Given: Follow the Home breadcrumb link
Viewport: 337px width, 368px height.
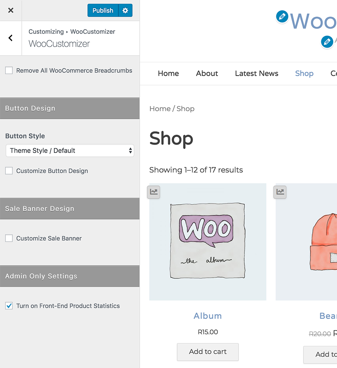Looking at the screenshot, I should point(160,109).
